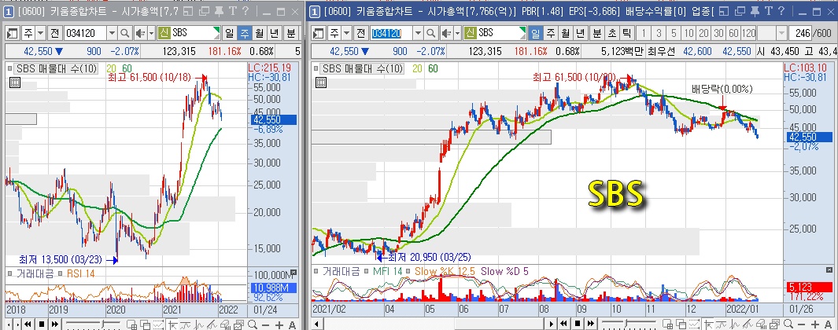The height and width of the screenshot is (330, 838).
Task: Click the 전 button in left window
Action: point(55,33)
